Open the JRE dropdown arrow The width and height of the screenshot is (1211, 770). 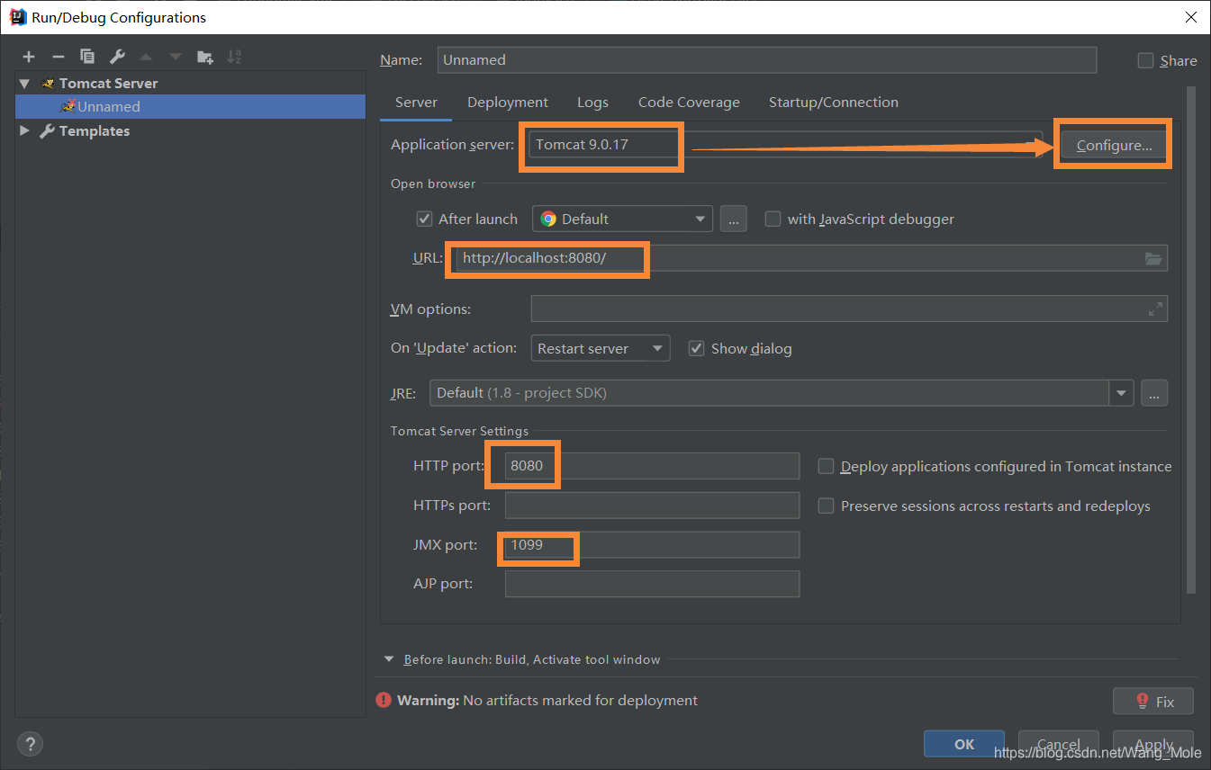[x=1122, y=393]
